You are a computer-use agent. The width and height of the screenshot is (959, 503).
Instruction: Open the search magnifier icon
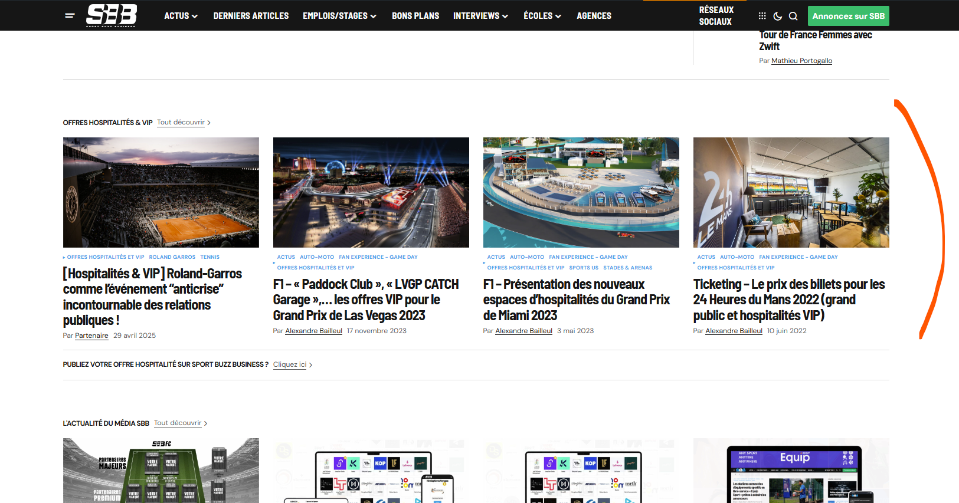click(793, 16)
